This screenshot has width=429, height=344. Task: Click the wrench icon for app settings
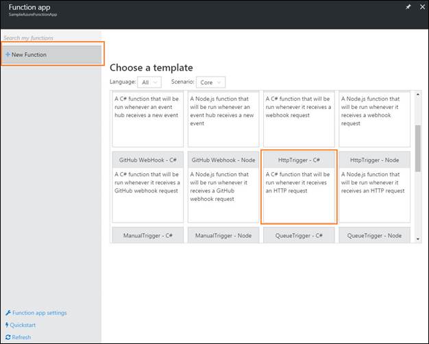coord(8,313)
